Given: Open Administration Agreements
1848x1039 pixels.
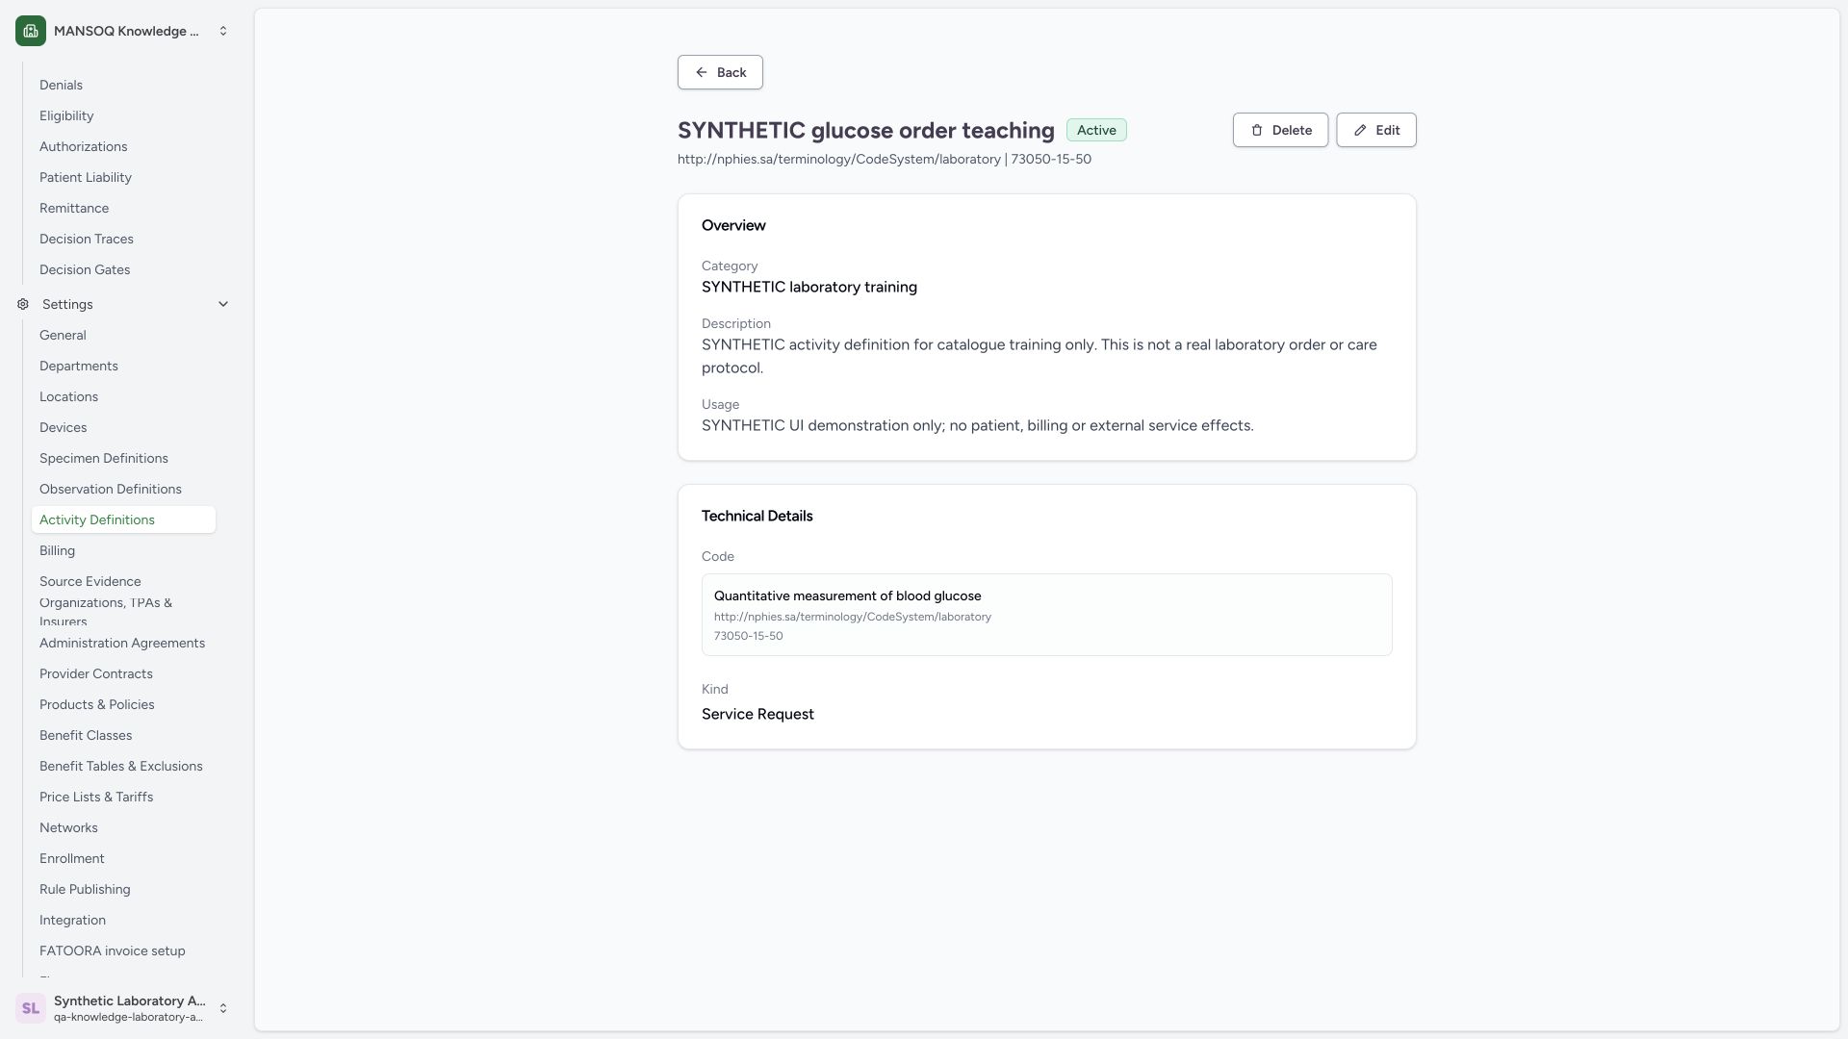Looking at the screenshot, I should [122, 643].
